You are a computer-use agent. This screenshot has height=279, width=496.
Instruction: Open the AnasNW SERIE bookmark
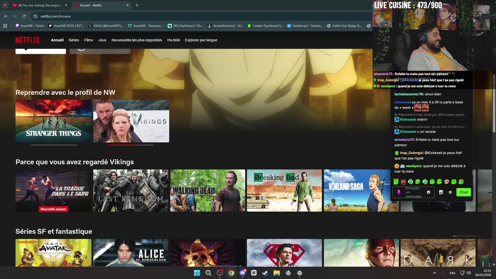[66, 26]
